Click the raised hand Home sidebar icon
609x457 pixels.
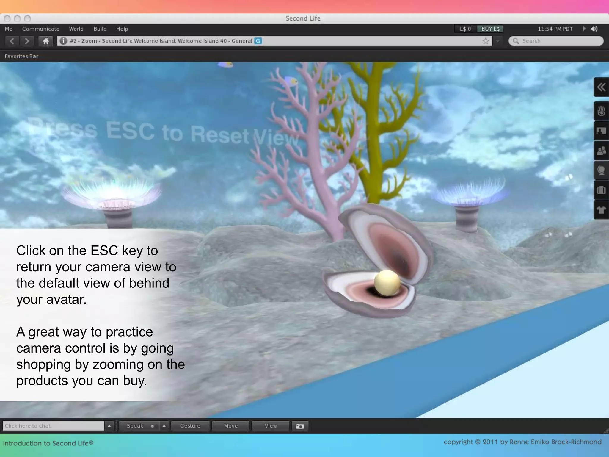coord(601,111)
